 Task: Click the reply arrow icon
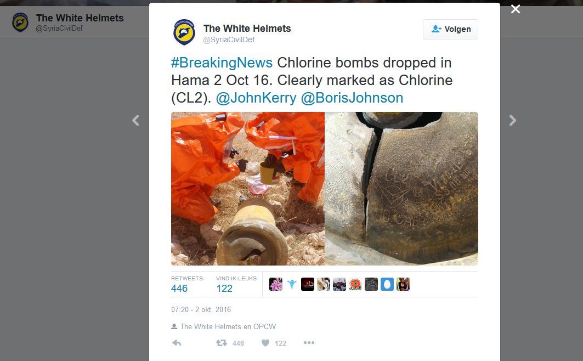point(177,343)
